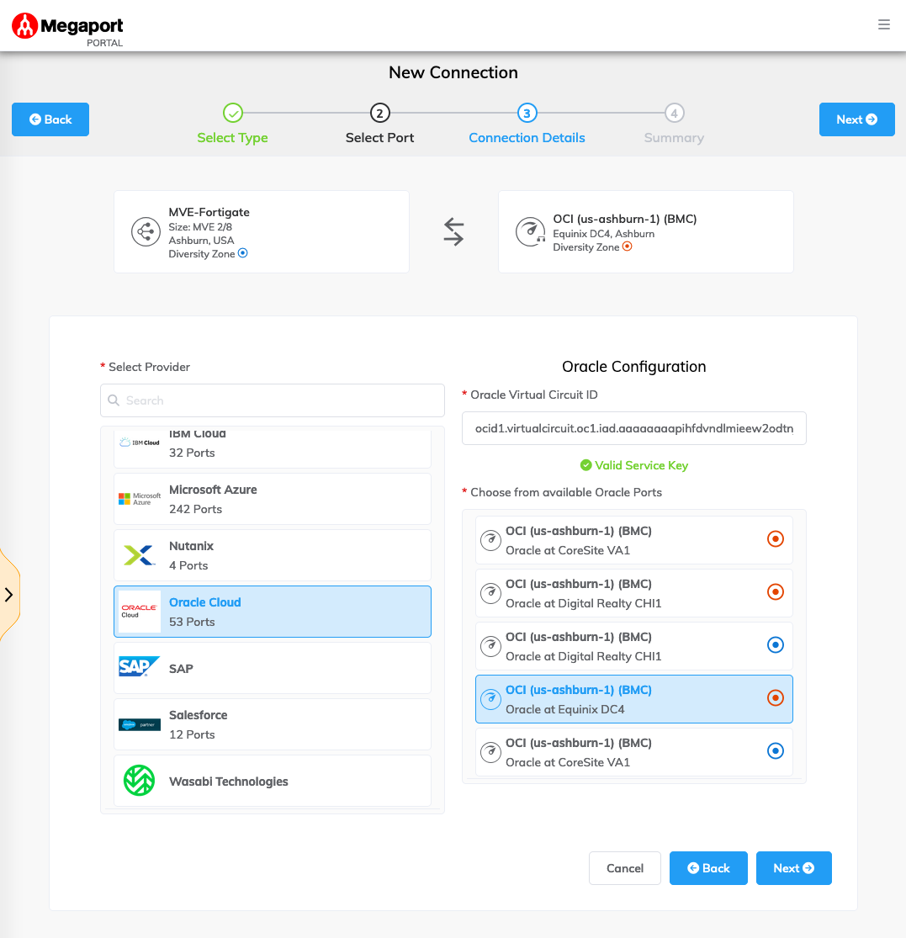The image size is (906, 938).
Task: Click the Nutanix logo
Action: pos(140,555)
